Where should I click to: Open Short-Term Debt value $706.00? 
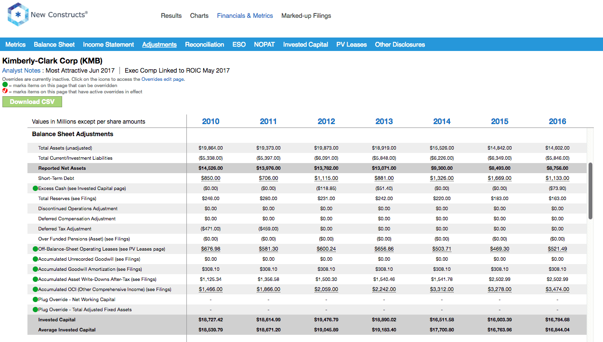click(268, 178)
